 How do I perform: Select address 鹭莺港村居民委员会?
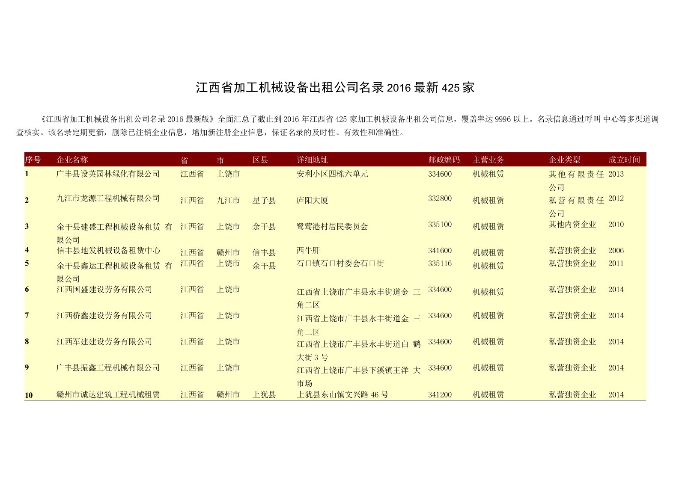pyautogui.click(x=332, y=226)
